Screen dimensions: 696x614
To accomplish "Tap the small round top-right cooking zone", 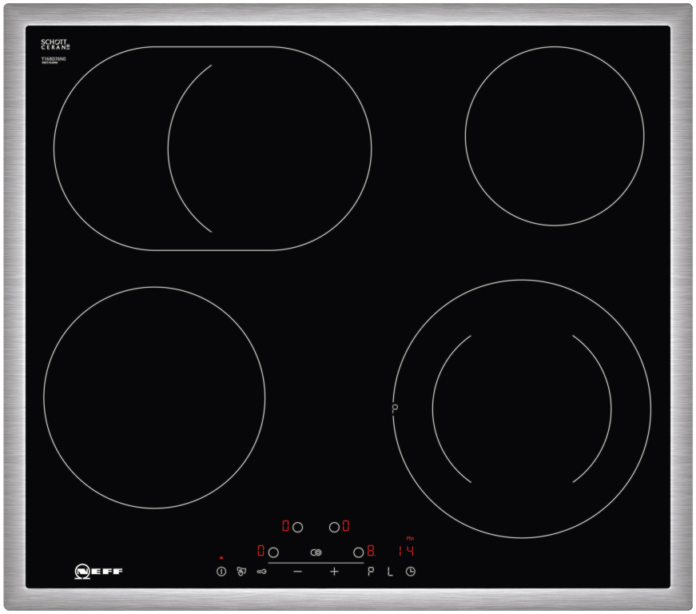I will [554, 136].
